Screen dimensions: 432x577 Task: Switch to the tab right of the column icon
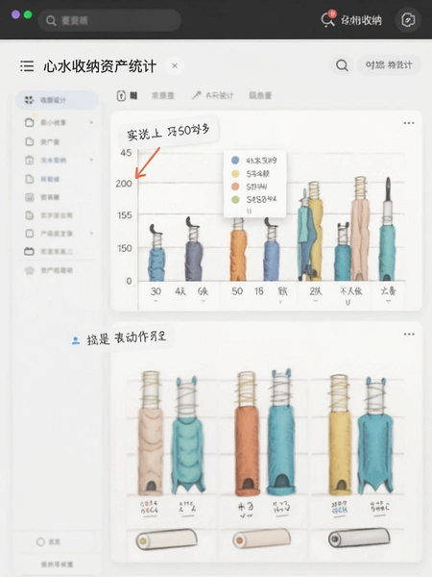point(163,95)
